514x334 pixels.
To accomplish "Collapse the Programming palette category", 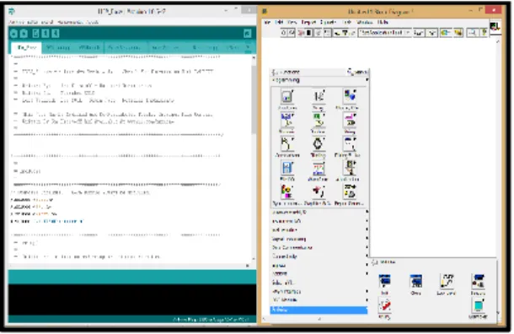I will coord(319,80).
